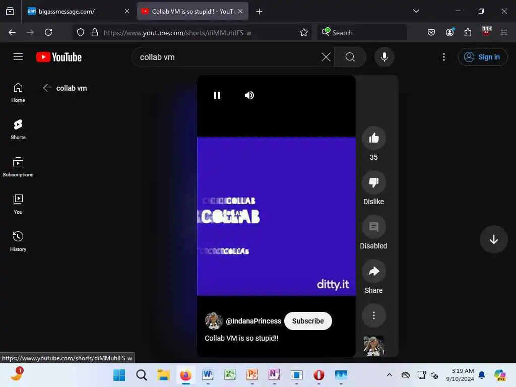
Task: Open the clock showing 3:19 AM
Action: tap(460, 375)
